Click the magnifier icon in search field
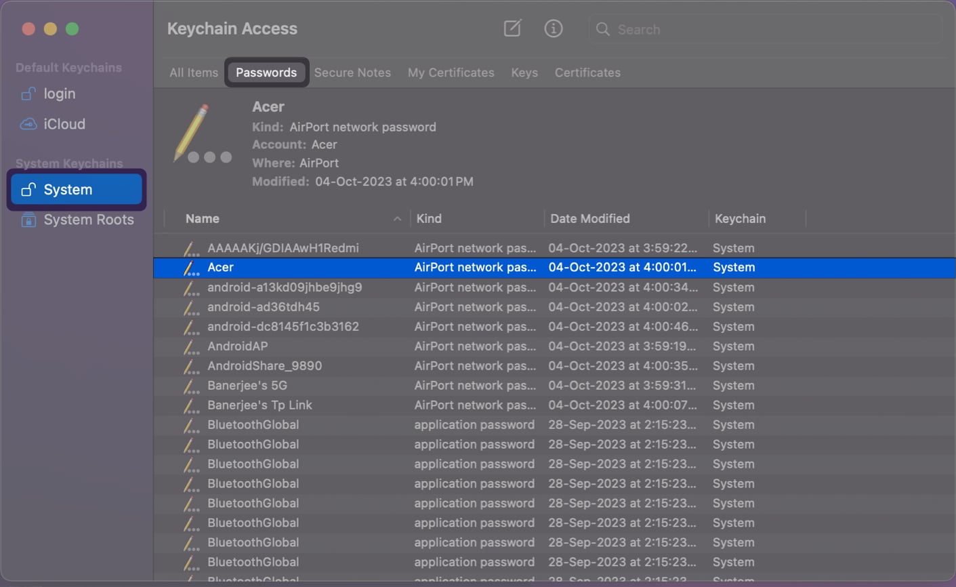This screenshot has height=587, width=956. (602, 29)
